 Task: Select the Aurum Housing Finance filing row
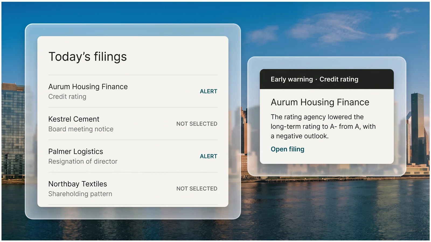(133, 91)
